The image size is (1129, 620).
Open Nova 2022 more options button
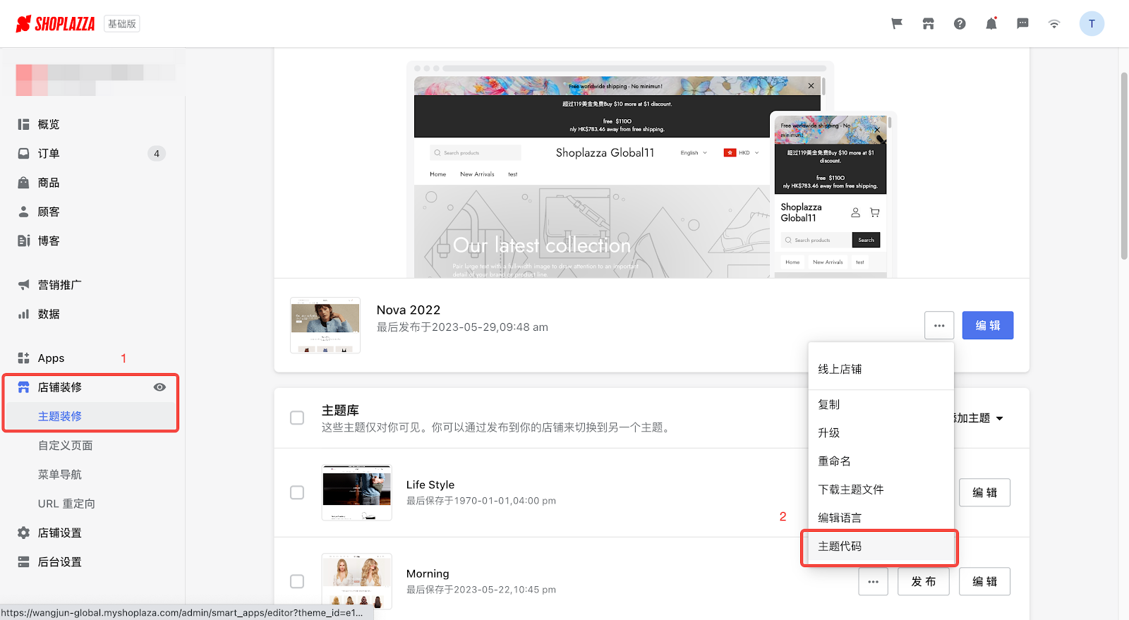[939, 325]
